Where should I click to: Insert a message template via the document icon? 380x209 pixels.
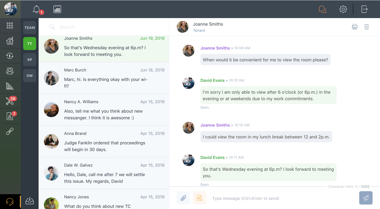pos(199,198)
